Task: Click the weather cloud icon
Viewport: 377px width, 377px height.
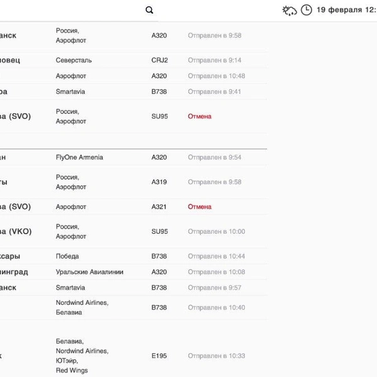Action: pos(290,10)
